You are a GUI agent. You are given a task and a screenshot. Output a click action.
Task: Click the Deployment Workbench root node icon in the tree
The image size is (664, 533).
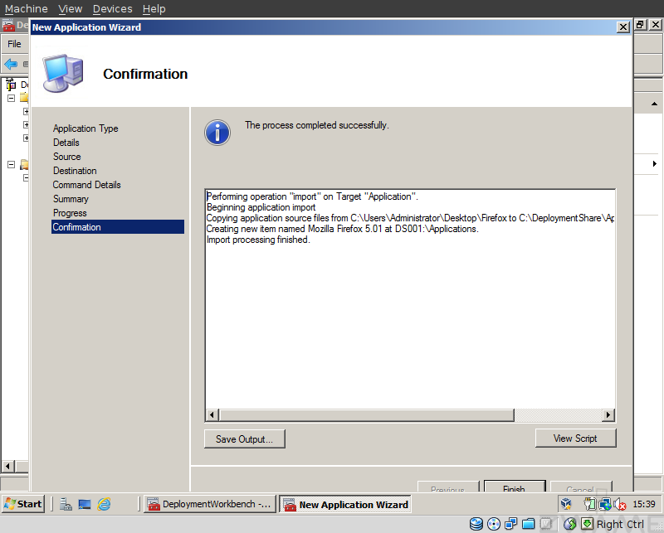[11, 85]
